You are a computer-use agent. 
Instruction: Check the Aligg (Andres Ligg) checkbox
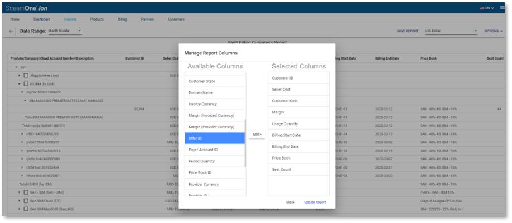click(x=26, y=76)
